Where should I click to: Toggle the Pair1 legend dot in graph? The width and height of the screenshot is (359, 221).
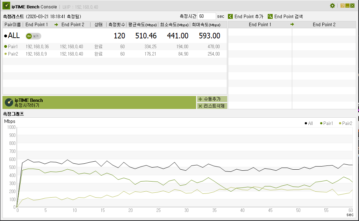321,123
